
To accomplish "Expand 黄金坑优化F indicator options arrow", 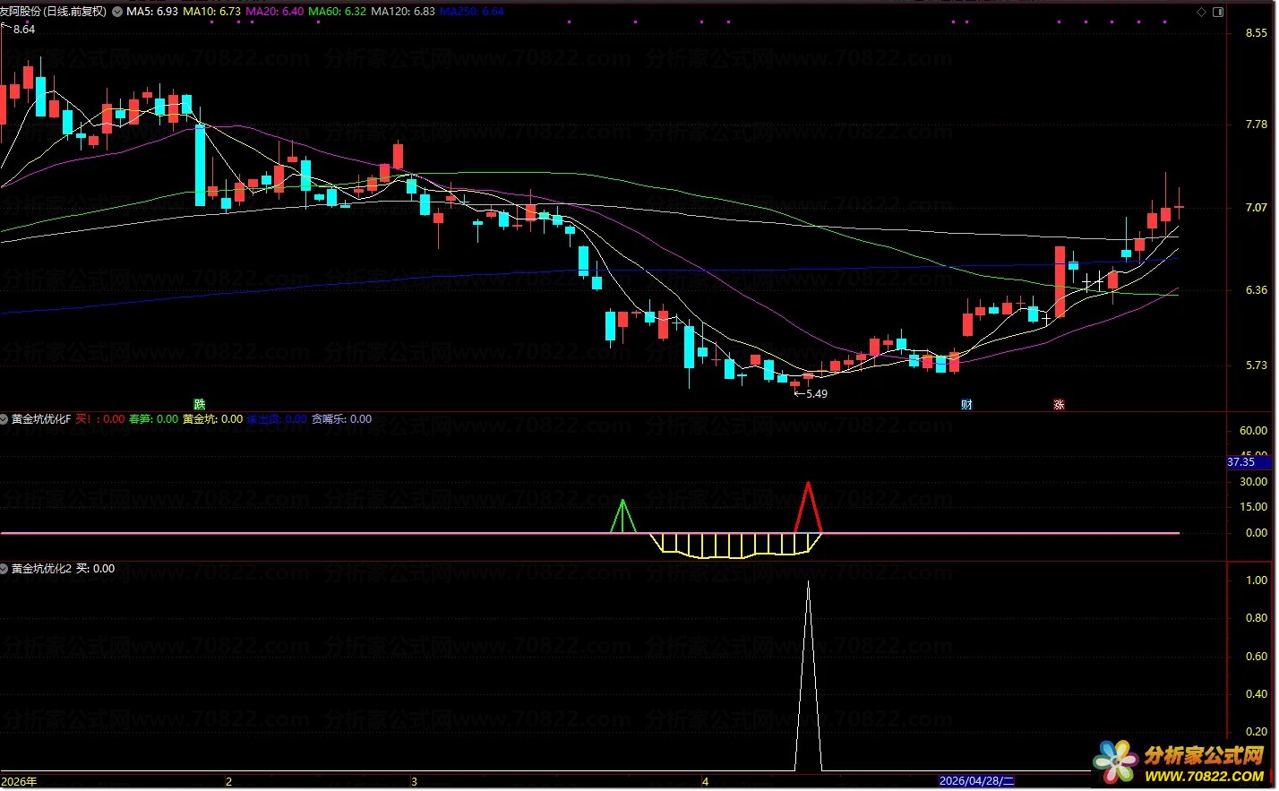I will [x=4, y=419].
